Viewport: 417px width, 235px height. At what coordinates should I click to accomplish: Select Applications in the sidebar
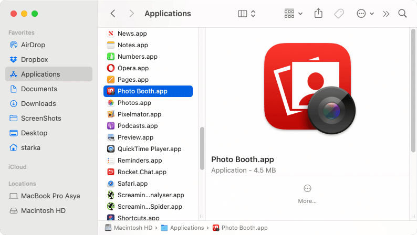[x=49, y=74]
